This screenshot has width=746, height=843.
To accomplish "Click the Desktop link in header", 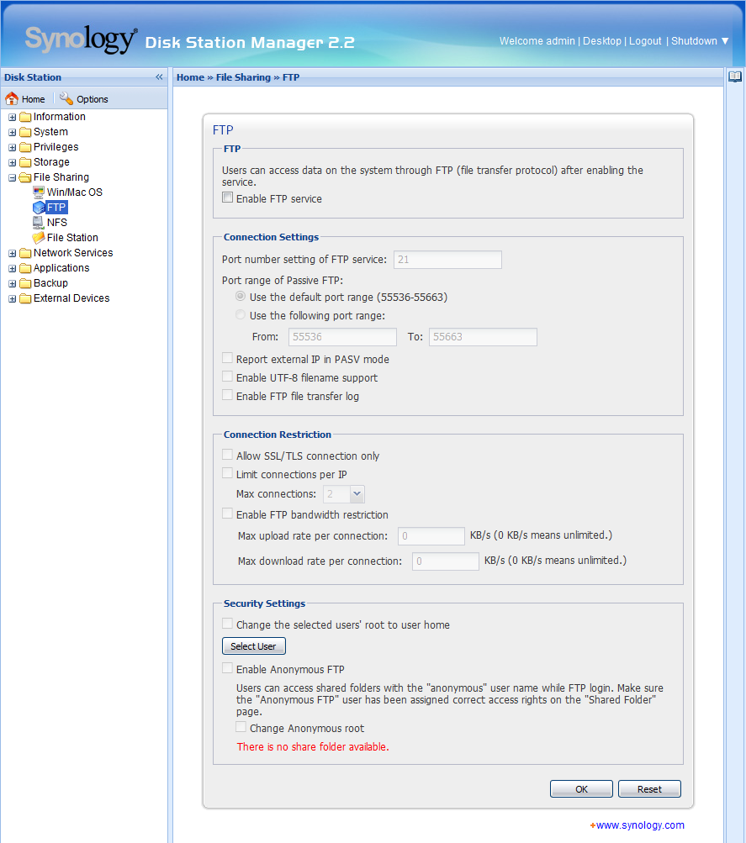I will point(602,41).
